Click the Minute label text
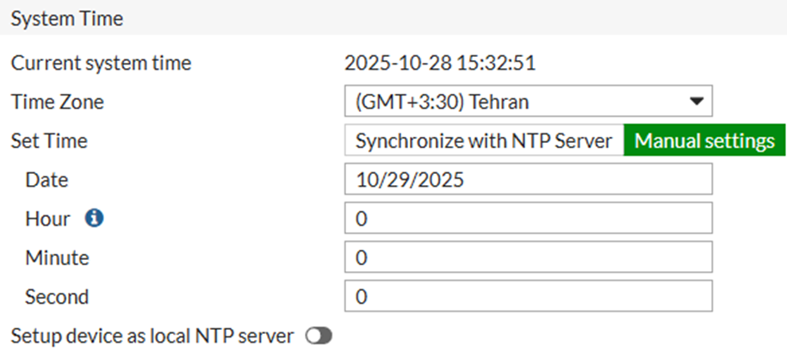Image resolution: width=787 pixels, height=359 pixels. point(57,257)
